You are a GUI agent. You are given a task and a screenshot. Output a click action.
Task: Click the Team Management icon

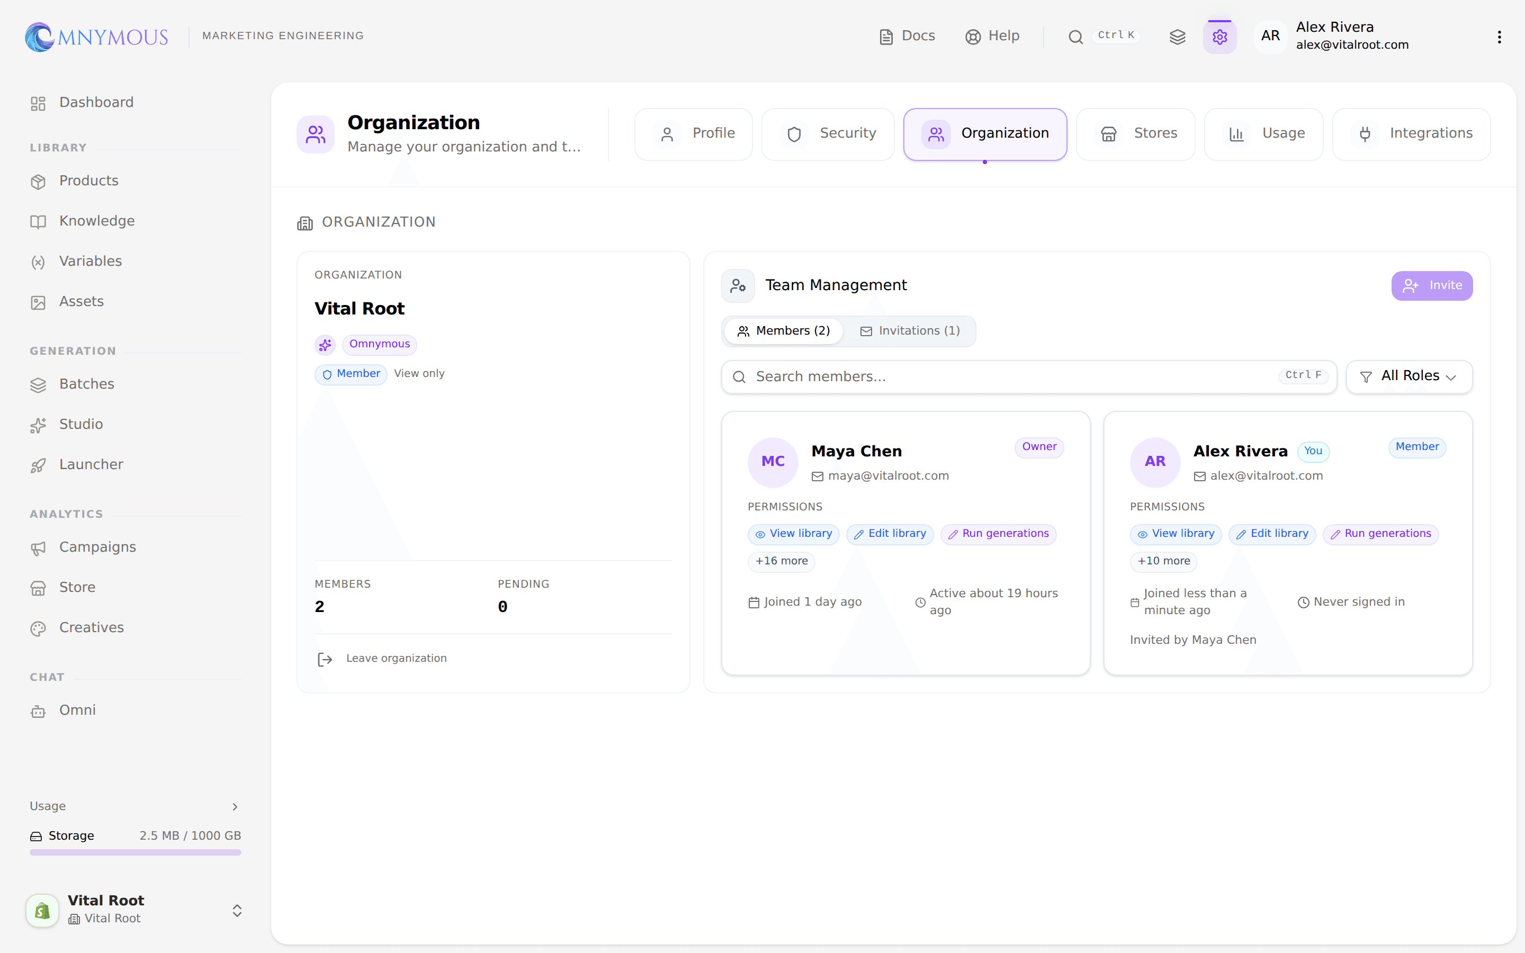pyautogui.click(x=738, y=285)
